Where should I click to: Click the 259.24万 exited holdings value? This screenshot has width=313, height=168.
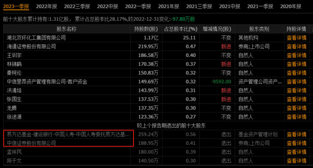click(x=148, y=134)
